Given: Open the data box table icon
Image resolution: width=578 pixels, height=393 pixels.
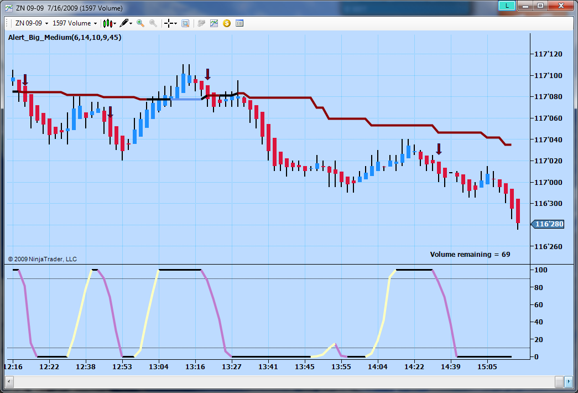Looking at the screenshot, I should click(239, 23).
